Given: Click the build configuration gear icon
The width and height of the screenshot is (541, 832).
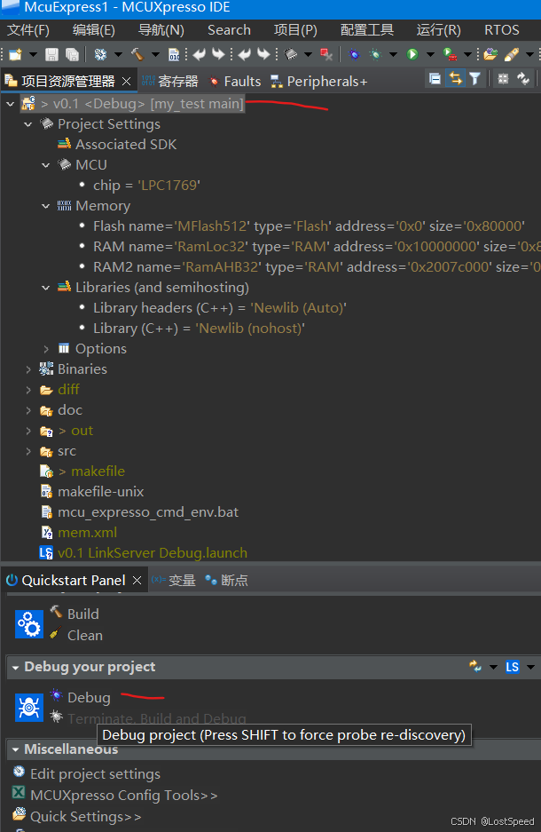Looking at the screenshot, I should coord(101,54).
